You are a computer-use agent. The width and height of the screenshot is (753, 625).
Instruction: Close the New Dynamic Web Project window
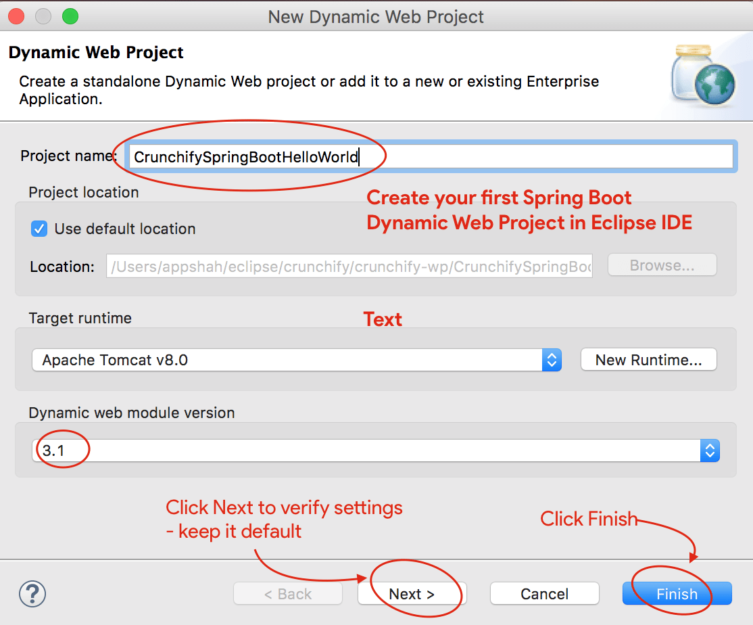[17, 16]
